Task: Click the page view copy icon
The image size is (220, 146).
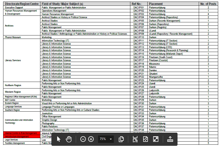Action: (x=121, y=139)
